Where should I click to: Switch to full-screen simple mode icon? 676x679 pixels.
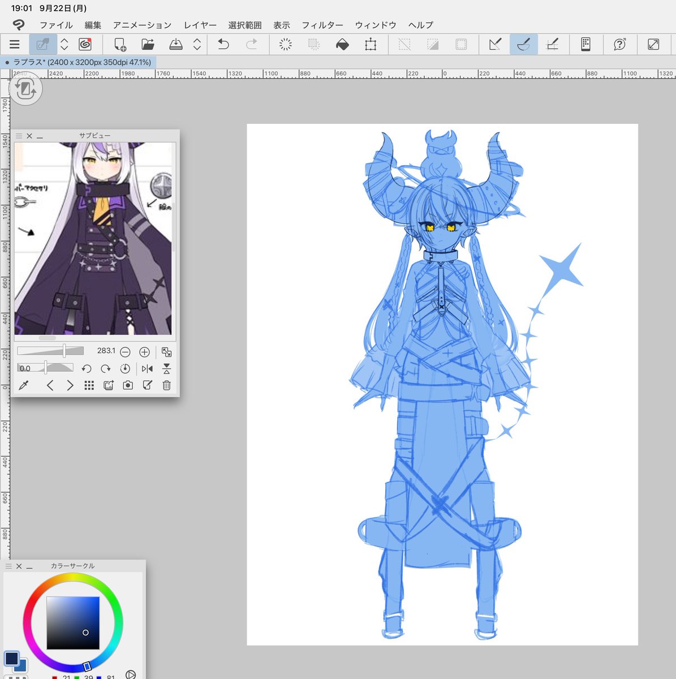653,44
